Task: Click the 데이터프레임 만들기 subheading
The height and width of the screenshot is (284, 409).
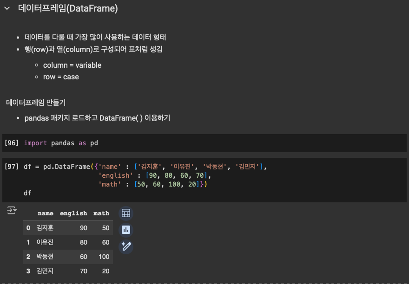Action: (36, 103)
